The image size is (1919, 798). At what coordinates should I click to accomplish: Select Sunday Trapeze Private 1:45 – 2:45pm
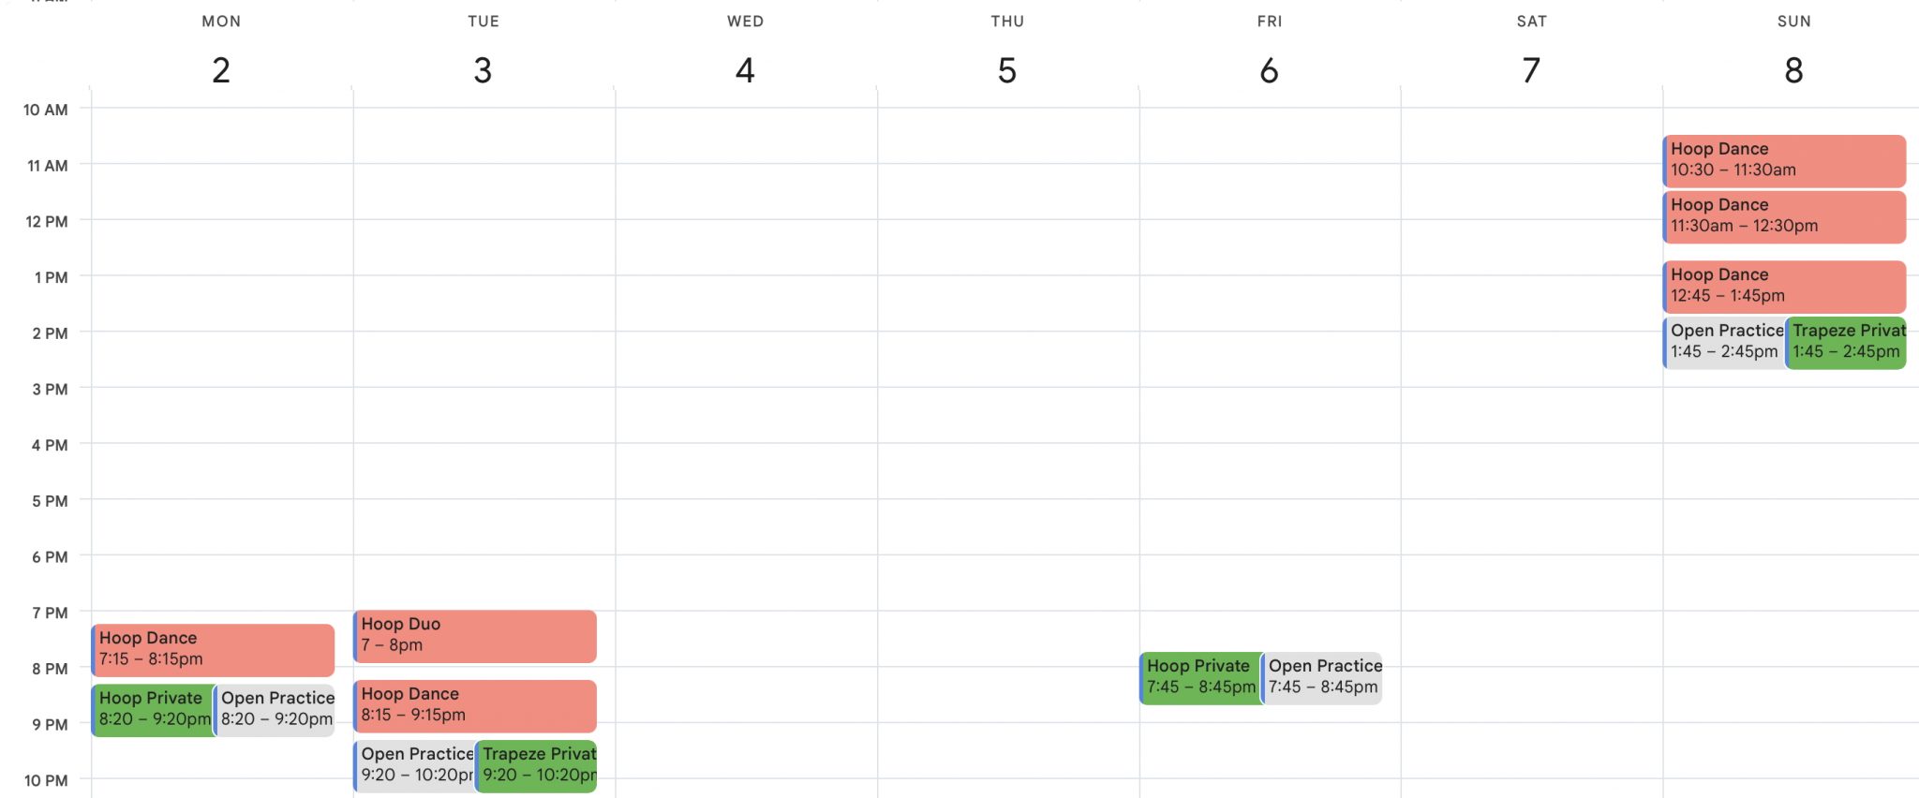(x=1846, y=343)
